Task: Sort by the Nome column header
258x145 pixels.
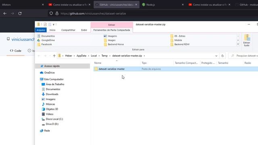Action: coord(98,63)
